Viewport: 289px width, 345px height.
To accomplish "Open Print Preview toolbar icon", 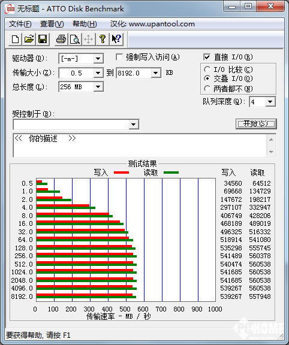I will coord(75,40).
